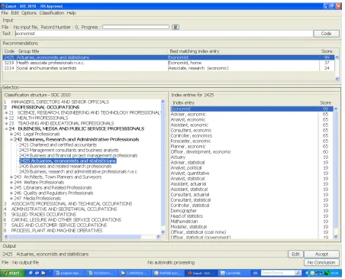Viewport: 345px width, 279px height.
Task: Select index entry Demographer
Action: coord(184,210)
